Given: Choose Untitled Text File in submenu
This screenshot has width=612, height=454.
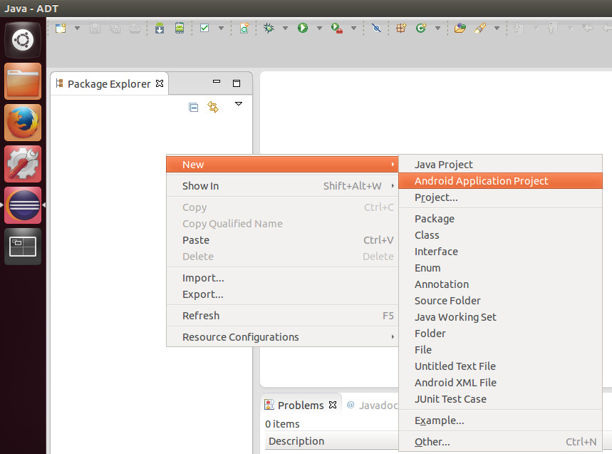Looking at the screenshot, I should pyautogui.click(x=500, y=366).
